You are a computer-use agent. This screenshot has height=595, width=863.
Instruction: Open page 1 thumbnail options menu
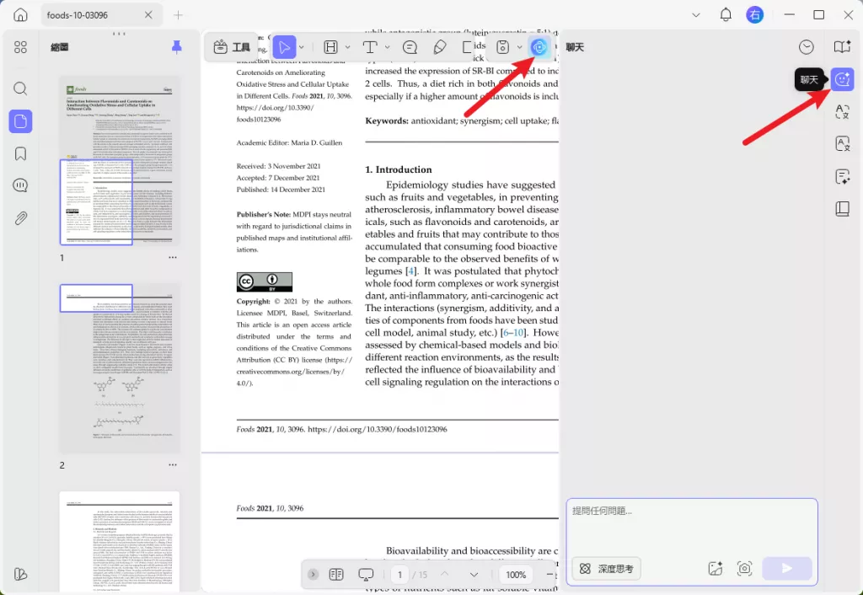173,258
